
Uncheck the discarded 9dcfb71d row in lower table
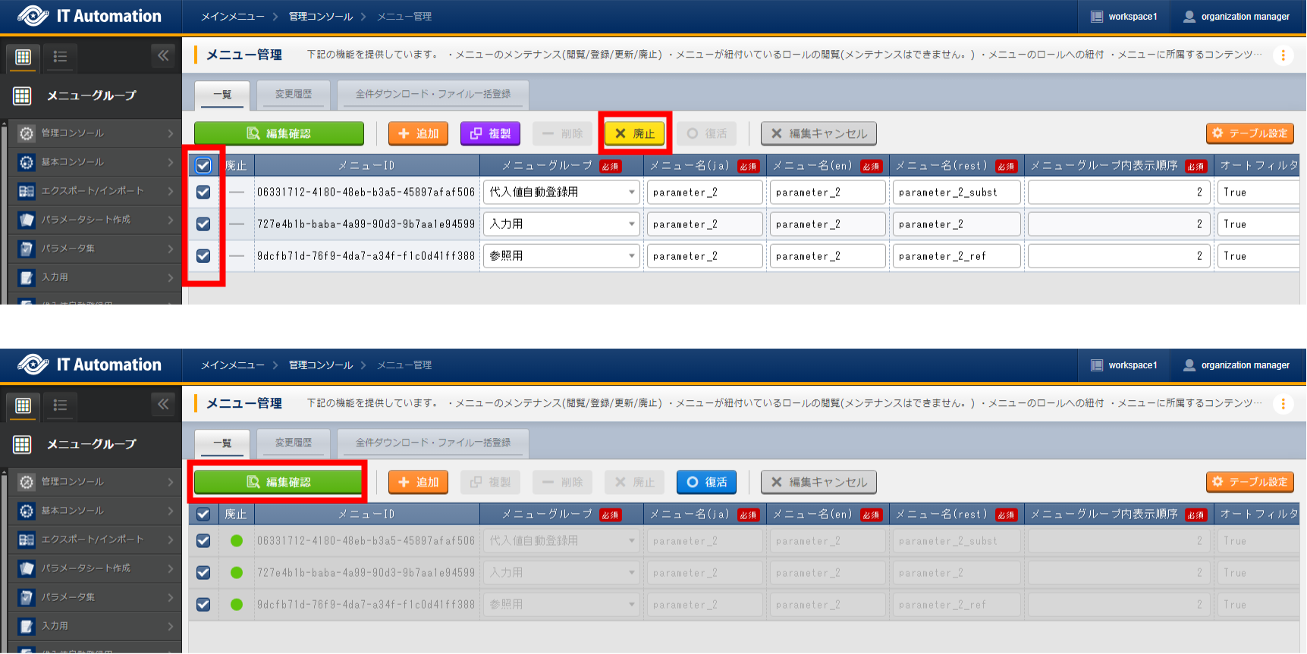pyautogui.click(x=203, y=605)
